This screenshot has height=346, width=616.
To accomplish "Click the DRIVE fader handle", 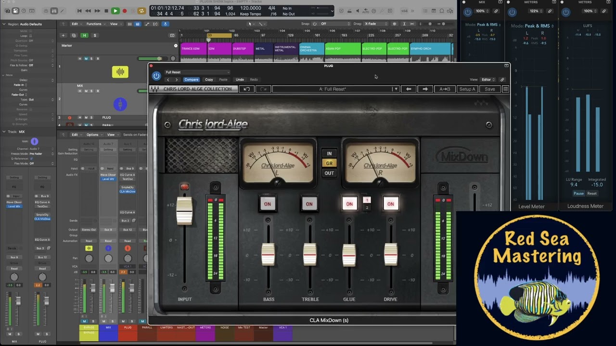I will click(x=391, y=255).
